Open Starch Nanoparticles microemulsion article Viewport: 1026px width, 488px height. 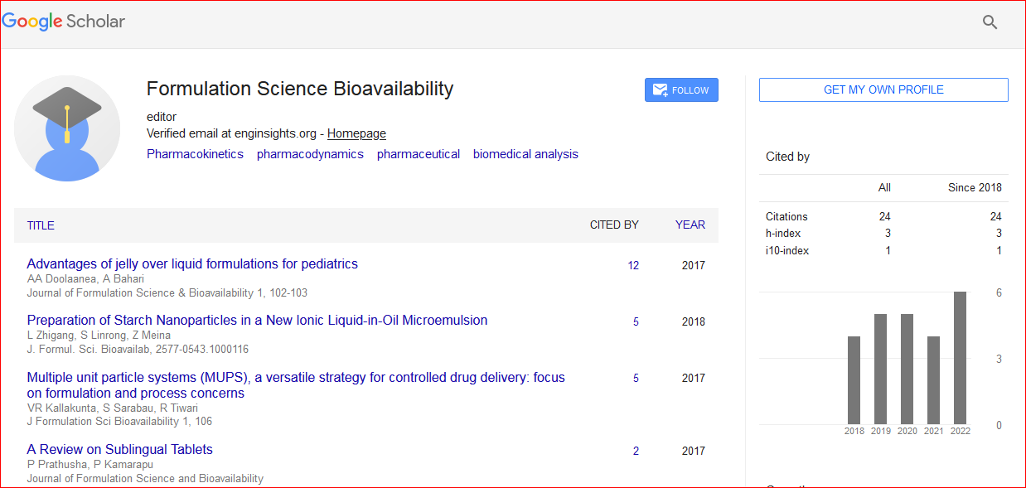tap(257, 321)
